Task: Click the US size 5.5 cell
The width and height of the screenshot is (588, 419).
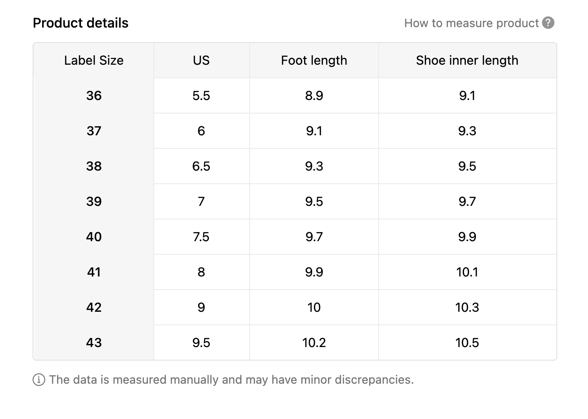Action: tap(201, 95)
